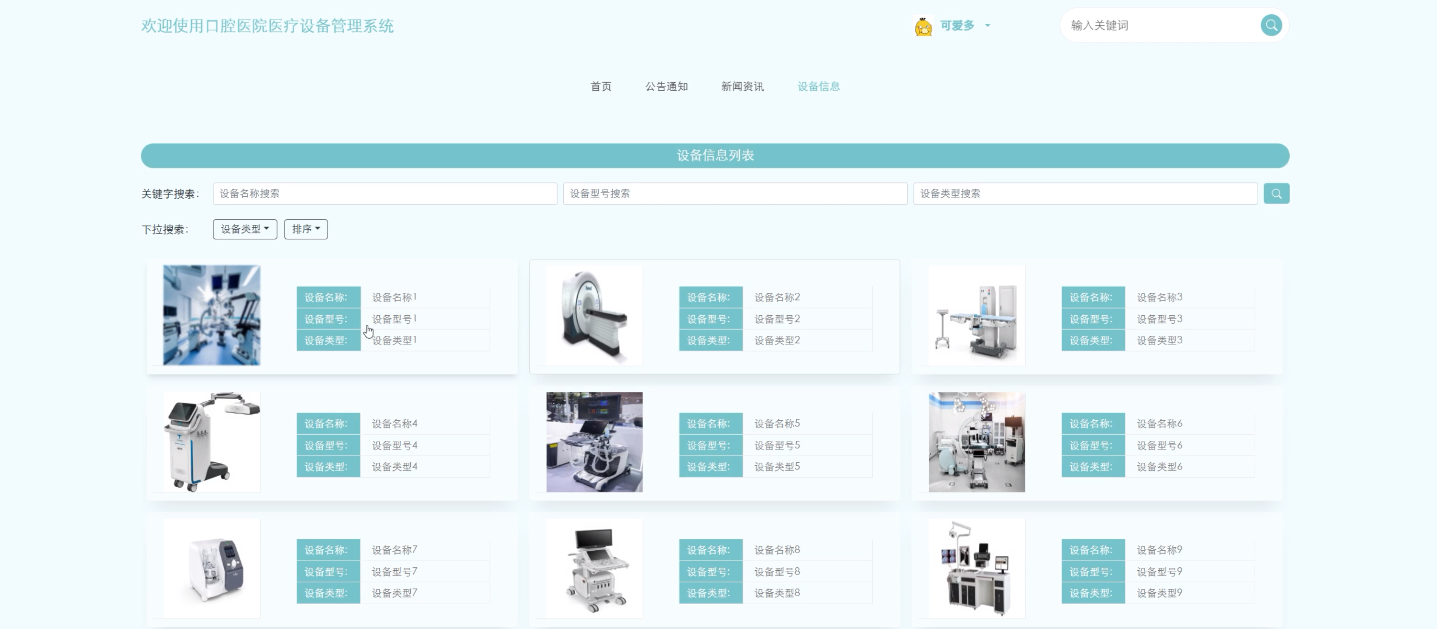The width and height of the screenshot is (1437, 629).
Task: Focus the 设备型号搜索 input field
Action: [x=735, y=193]
